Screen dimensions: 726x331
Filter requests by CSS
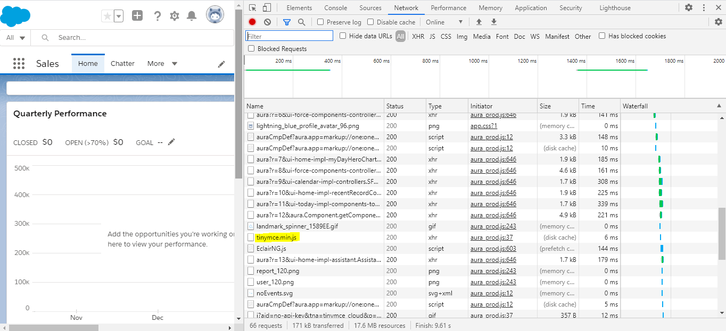[446, 37]
